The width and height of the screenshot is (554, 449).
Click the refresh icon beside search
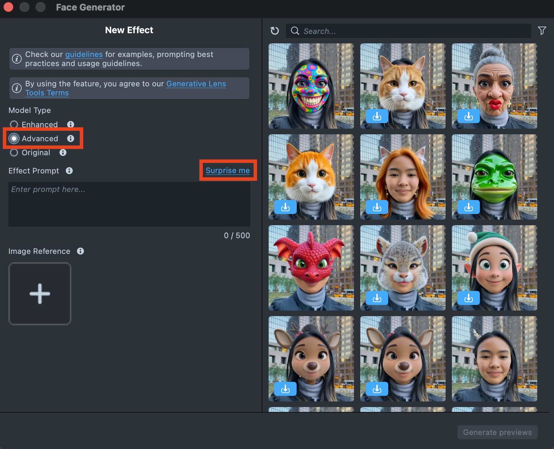[x=275, y=31]
